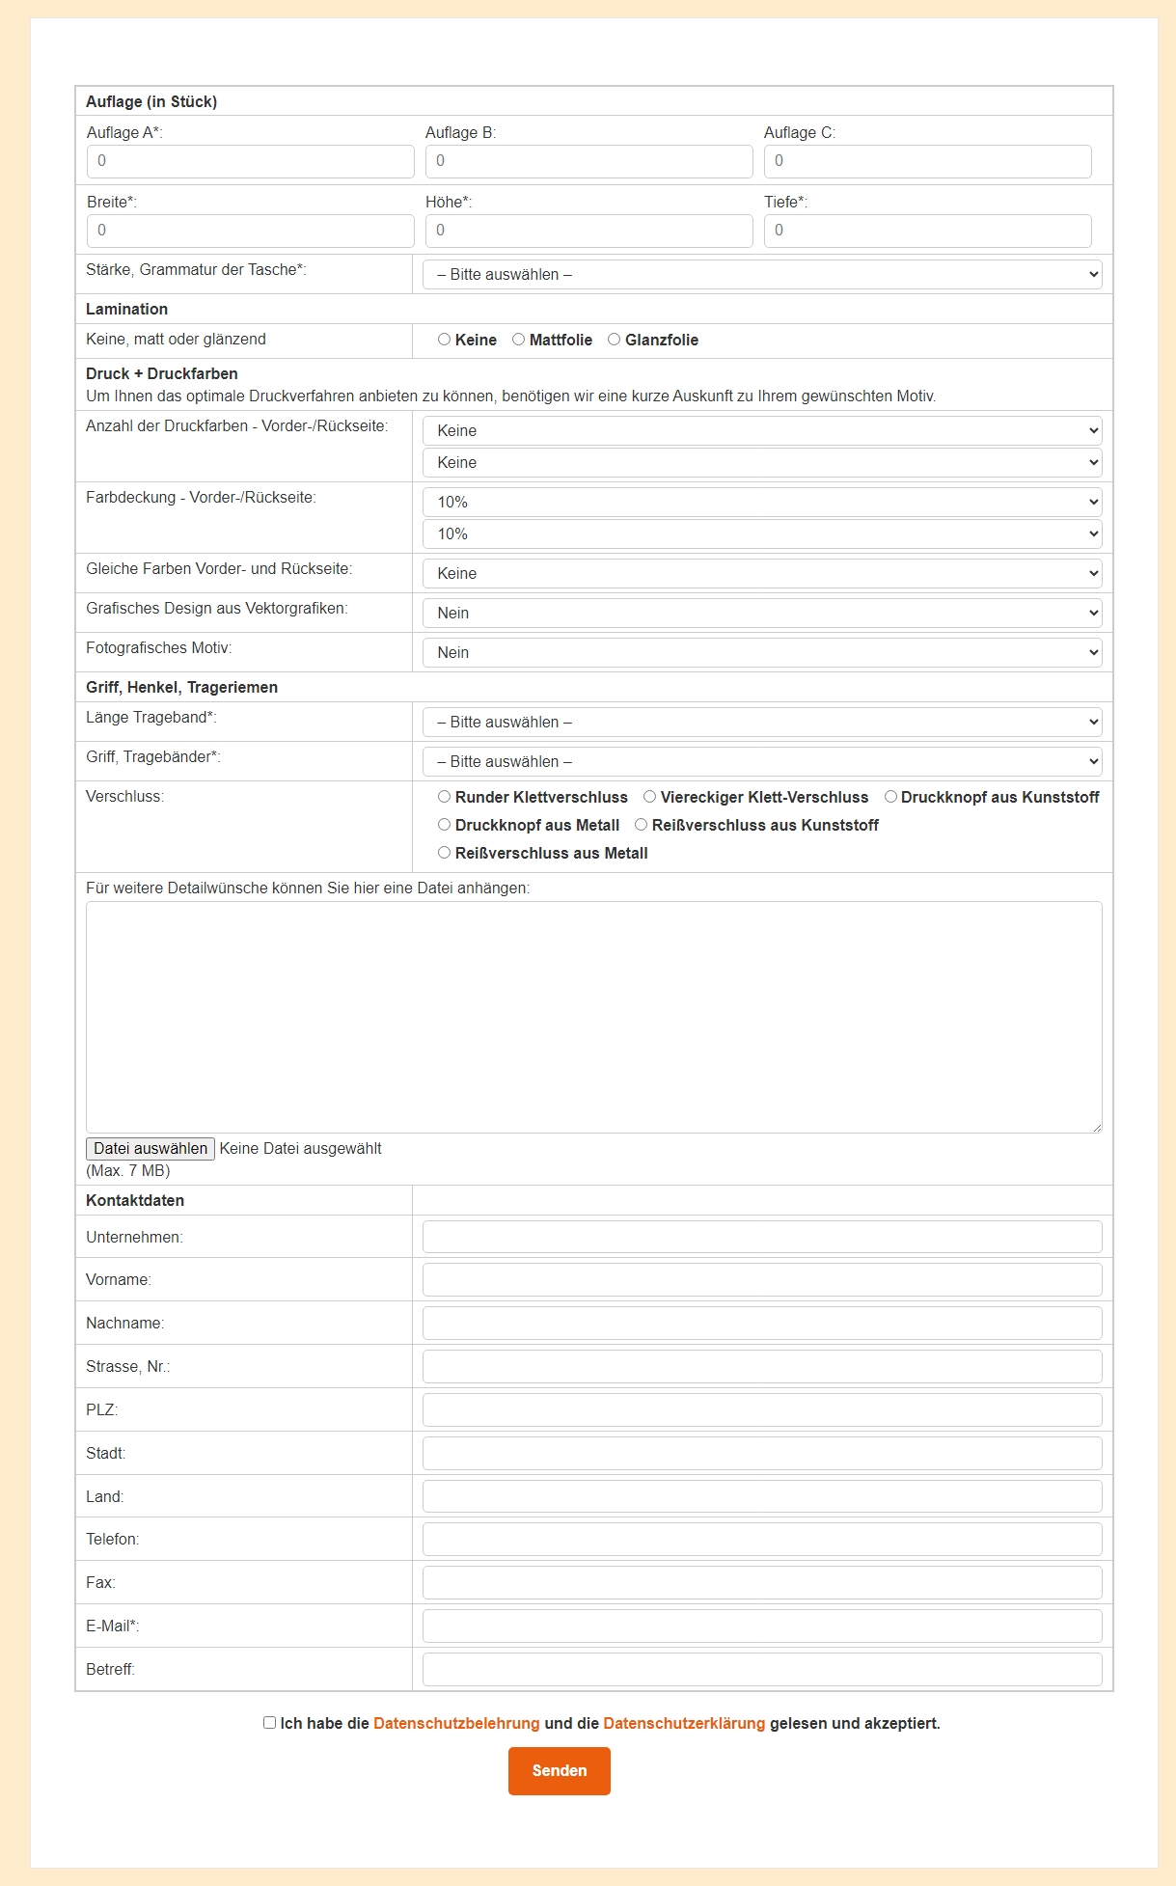Click the Vorname input field
The height and width of the screenshot is (1886, 1176).
[762, 1279]
